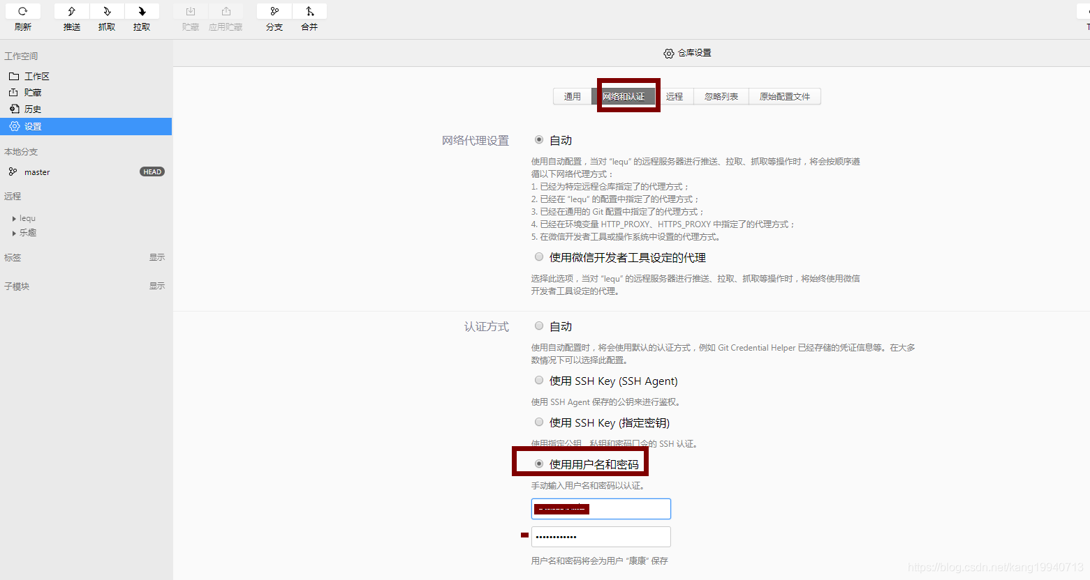Open the 历史 history item in sidebar

pyautogui.click(x=86, y=109)
